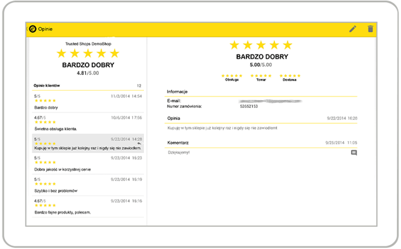Viewport: 401px width, 249px height.
Task: Click the reply arrow icon in selected review
Action: (x=139, y=144)
